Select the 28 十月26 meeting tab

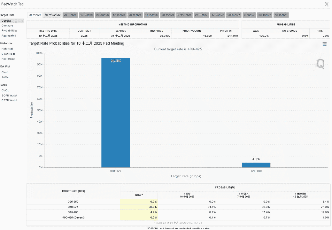(168, 15)
